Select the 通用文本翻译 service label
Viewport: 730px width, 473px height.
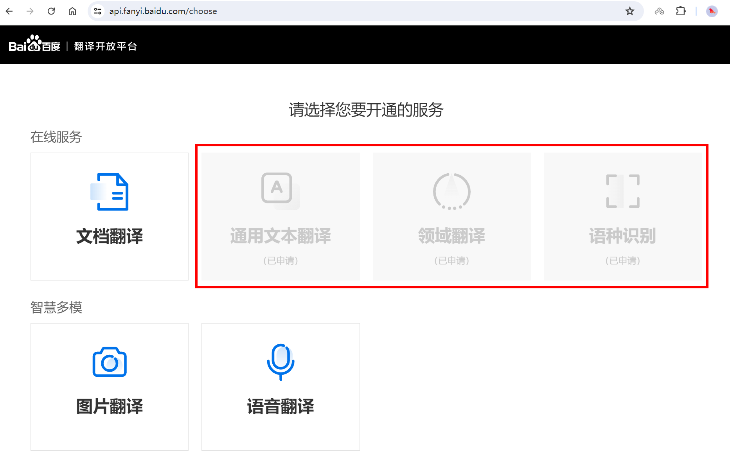click(280, 236)
